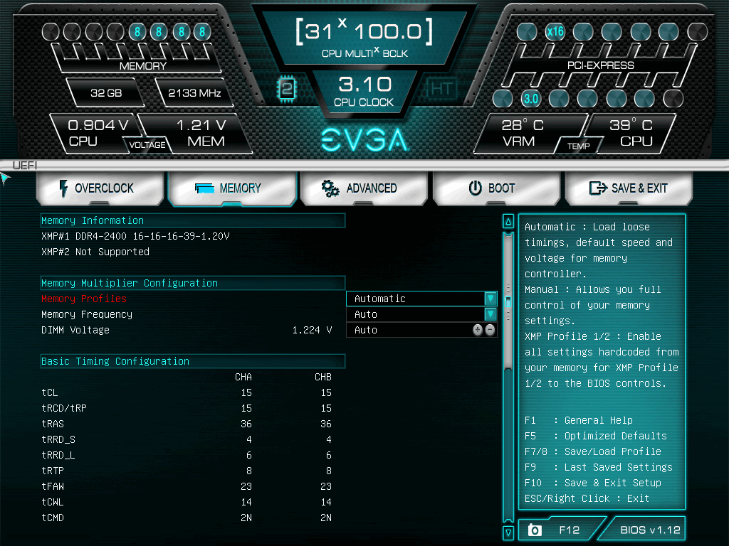Go to the BOOT tab

pyautogui.click(x=496, y=188)
